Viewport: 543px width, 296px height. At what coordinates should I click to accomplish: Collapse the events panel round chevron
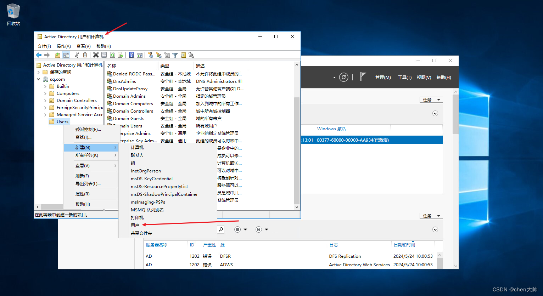(x=435, y=229)
